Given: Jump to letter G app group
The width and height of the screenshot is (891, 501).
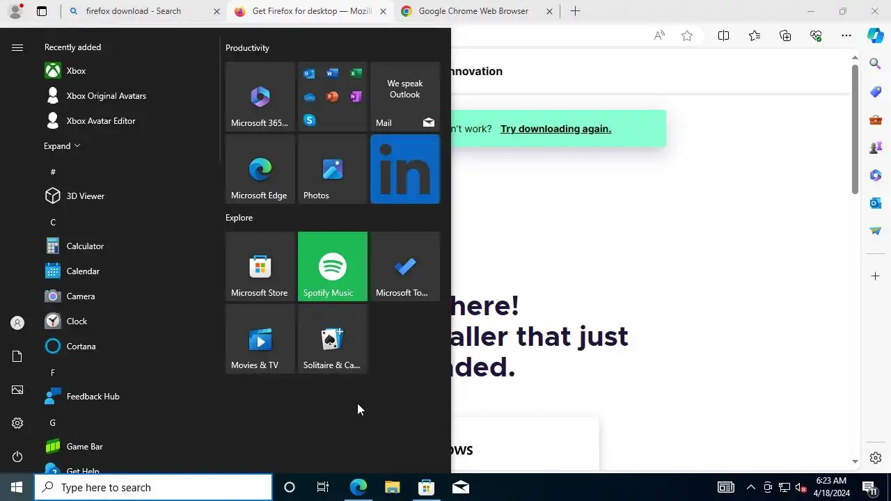Looking at the screenshot, I should [x=53, y=423].
